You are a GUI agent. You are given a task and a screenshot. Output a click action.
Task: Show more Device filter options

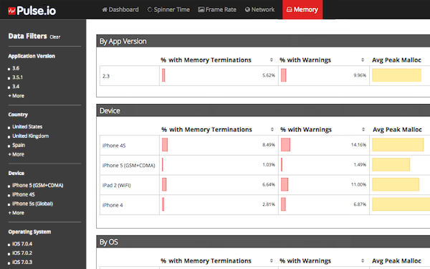(16, 213)
